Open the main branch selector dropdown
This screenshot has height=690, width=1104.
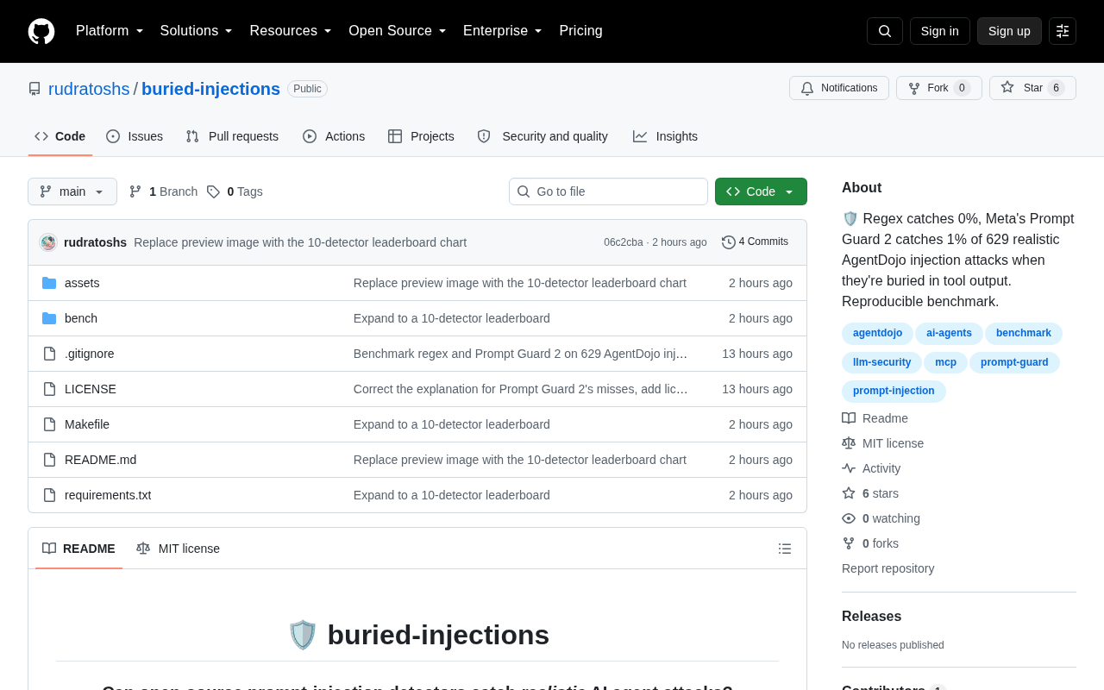tap(72, 191)
